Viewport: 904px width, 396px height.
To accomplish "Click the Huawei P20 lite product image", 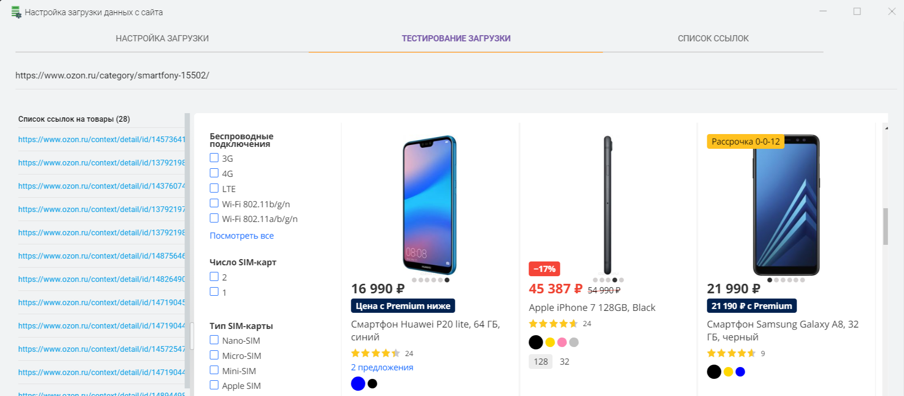I will click(x=429, y=205).
